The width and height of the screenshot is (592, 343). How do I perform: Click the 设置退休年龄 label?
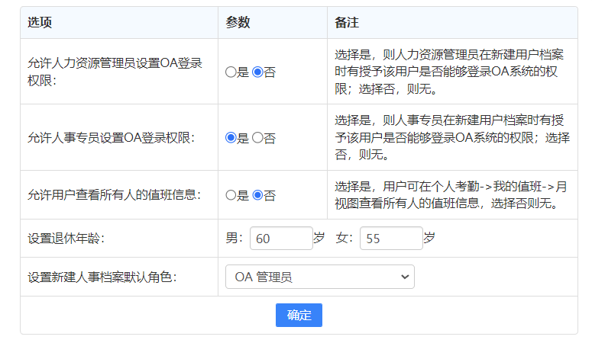[66, 239]
